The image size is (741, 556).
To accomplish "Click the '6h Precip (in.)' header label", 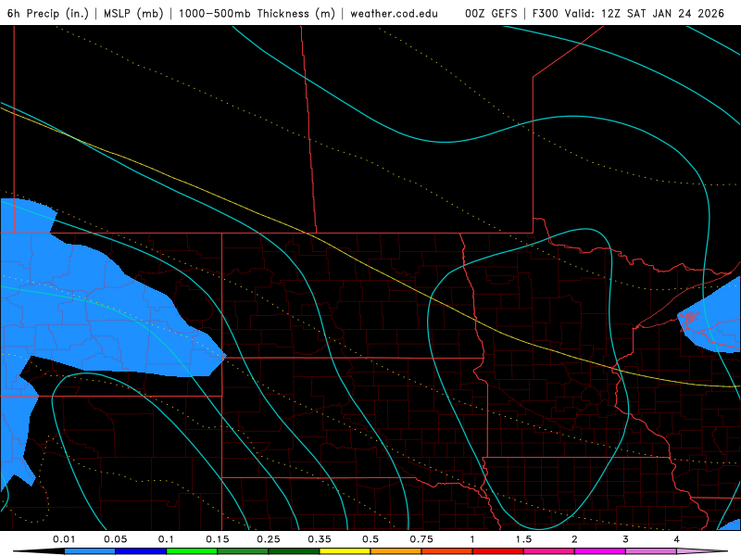I will pos(48,13).
